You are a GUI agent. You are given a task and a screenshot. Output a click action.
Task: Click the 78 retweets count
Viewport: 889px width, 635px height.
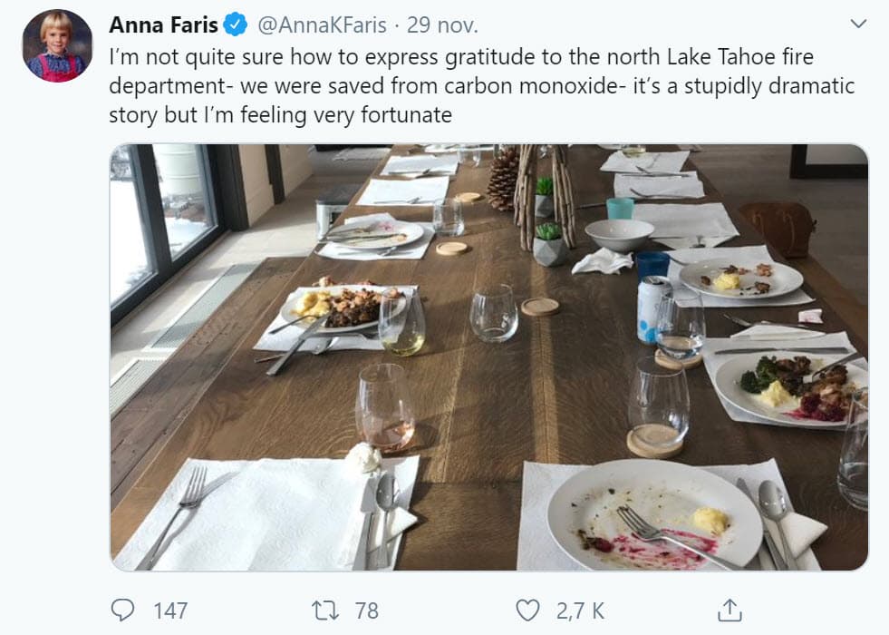tap(366, 611)
